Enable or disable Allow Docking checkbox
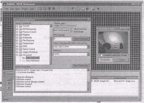144x103 pixels. pos(72,29)
